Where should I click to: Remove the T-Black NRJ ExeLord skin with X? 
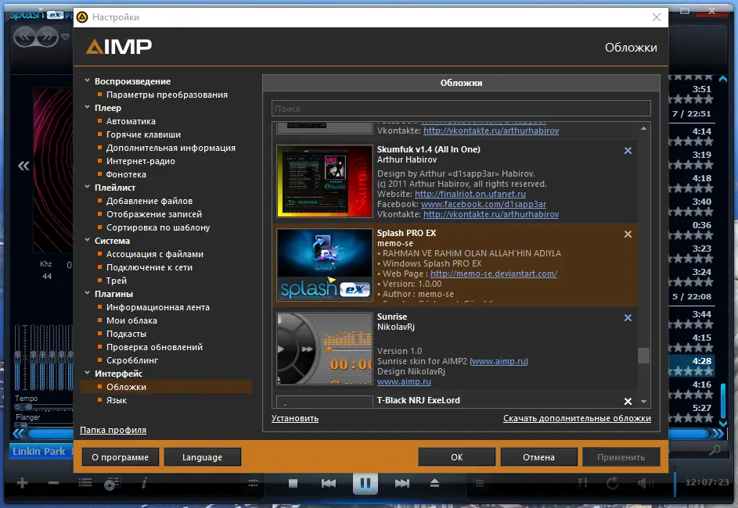pyautogui.click(x=628, y=402)
